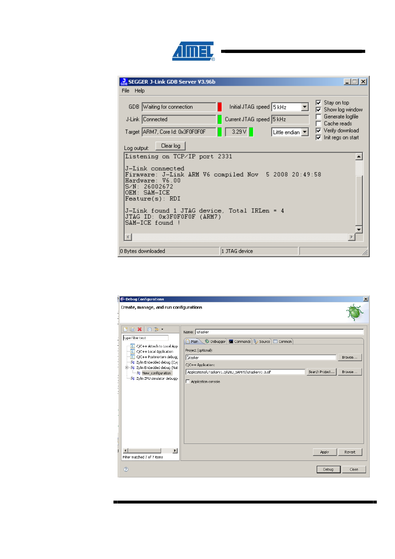
Task: Switch to Source tab
Action: 262,342
